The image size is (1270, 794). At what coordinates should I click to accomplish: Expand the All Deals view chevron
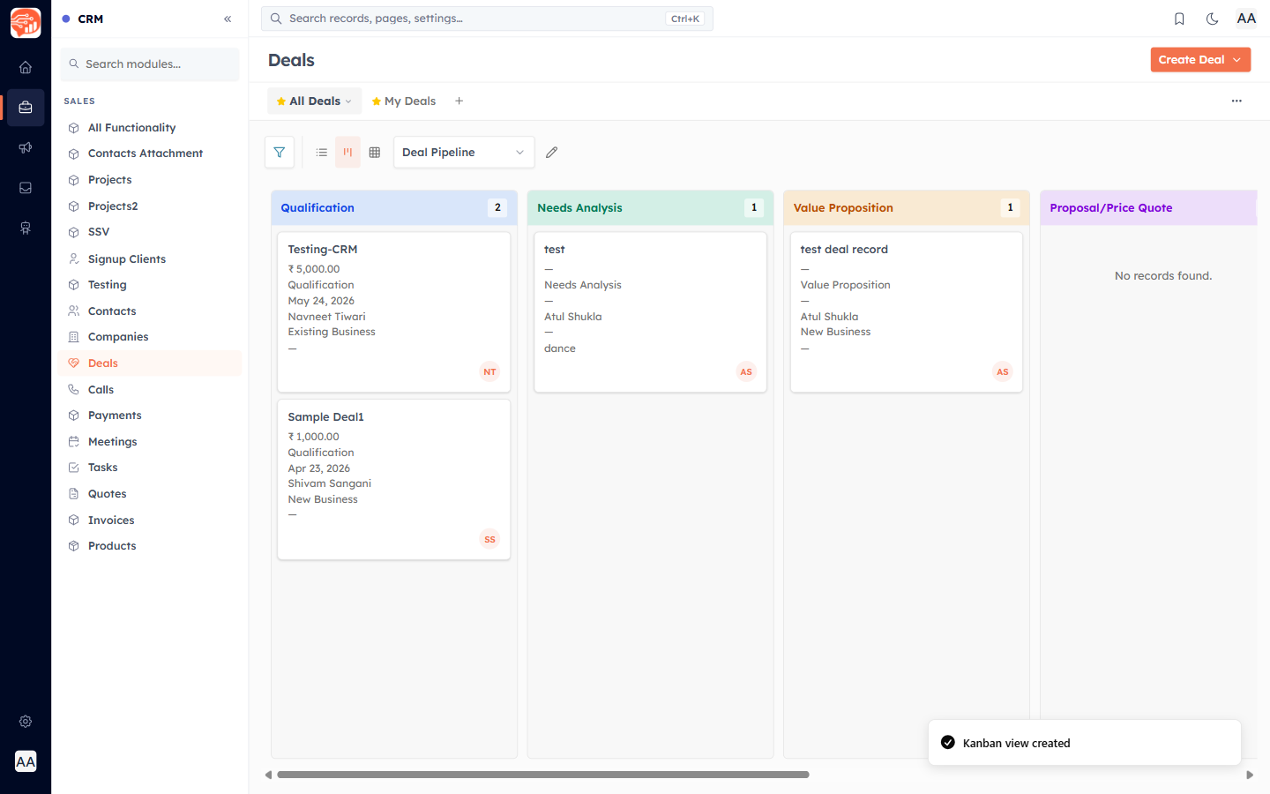tap(349, 101)
